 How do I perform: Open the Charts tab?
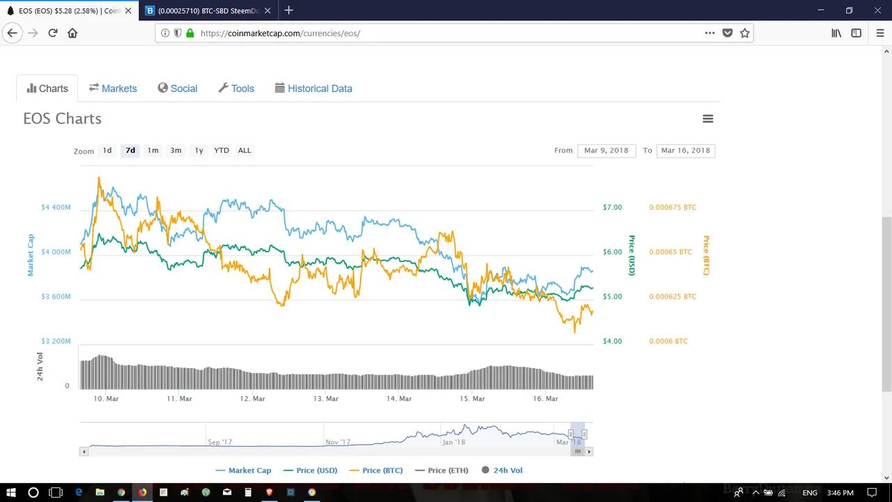47,89
